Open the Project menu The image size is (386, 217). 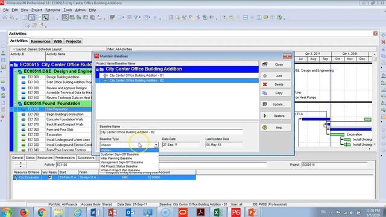click(x=37, y=10)
